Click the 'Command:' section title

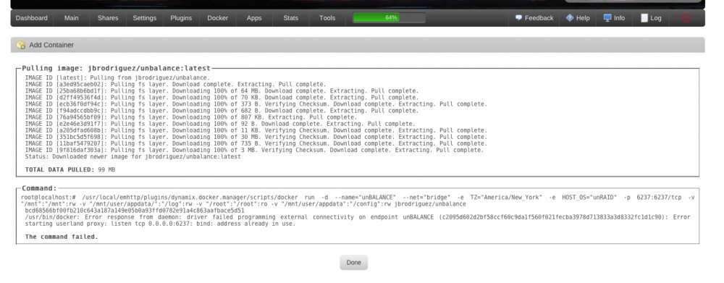point(39,188)
